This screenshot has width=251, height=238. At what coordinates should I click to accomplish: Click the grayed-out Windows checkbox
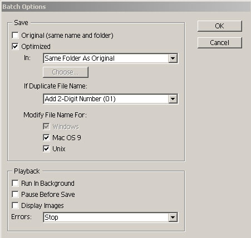(46, 126)
